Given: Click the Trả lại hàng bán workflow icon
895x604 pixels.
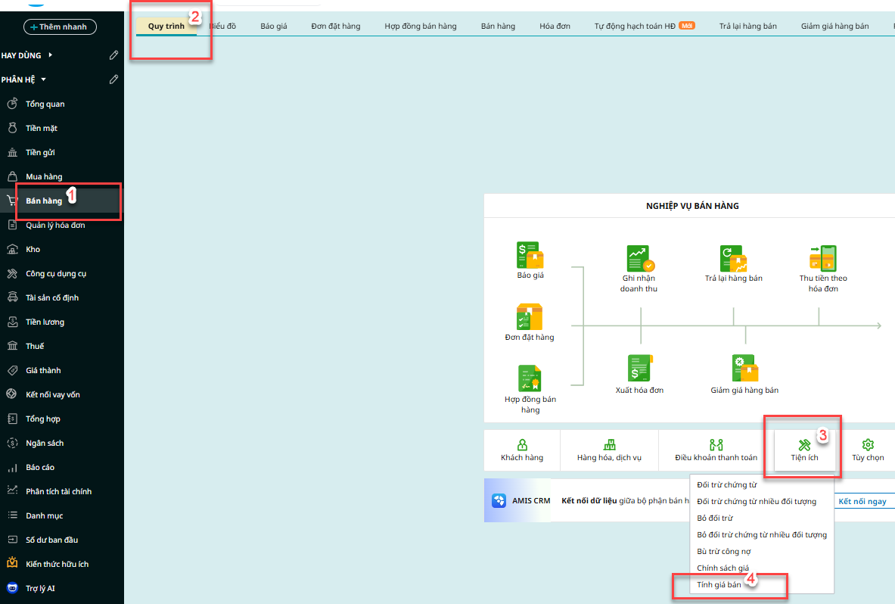Looking at the screenshot, I should [733, 259].
